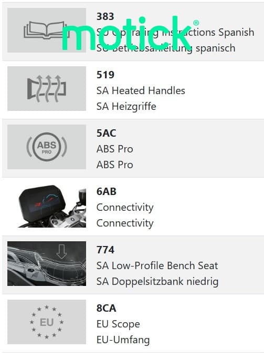Click the EU Scope text
Image resolution: width=264 pixels, height=359 pixels.
click(x=118, y=324)
